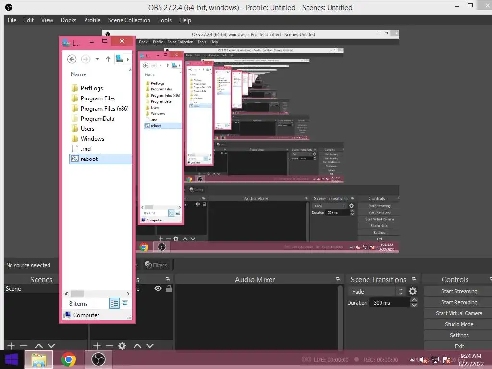Open Windows Start button
492x369 pixels.
coord(12,359)
